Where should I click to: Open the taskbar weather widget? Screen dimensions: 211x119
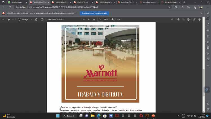[9, 116]
